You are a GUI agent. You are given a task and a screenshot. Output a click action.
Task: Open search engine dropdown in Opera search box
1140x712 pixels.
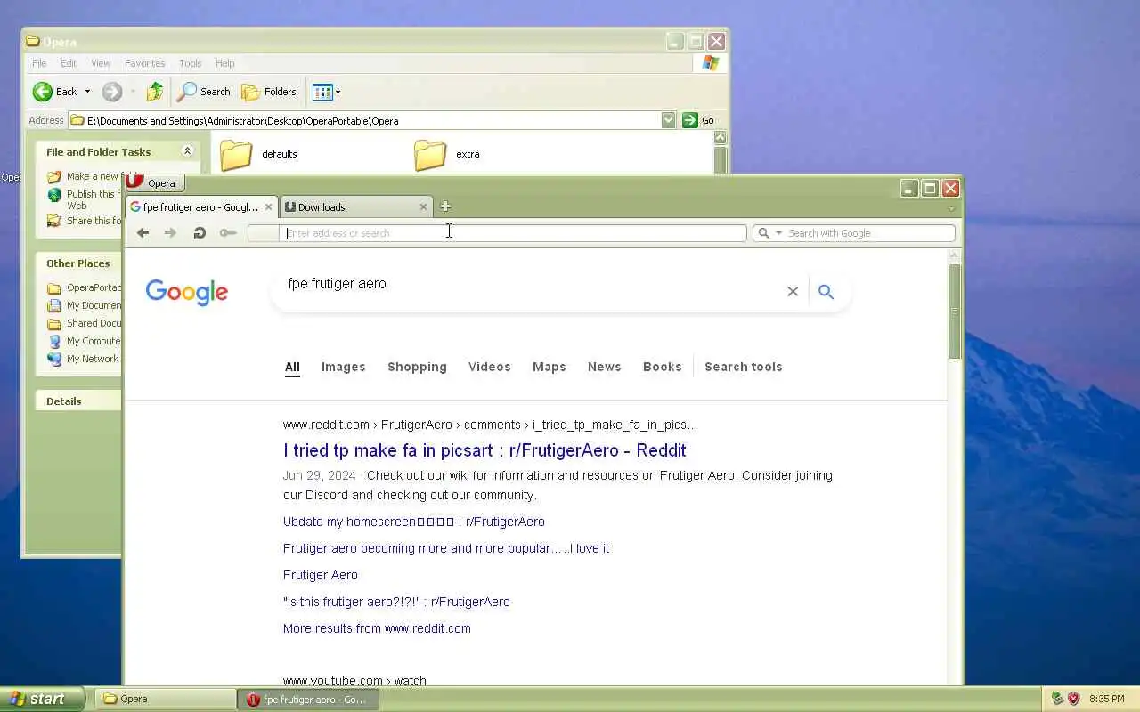(778, 233)
